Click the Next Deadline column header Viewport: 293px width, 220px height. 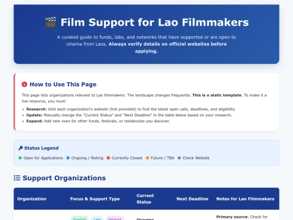point(192,199)
